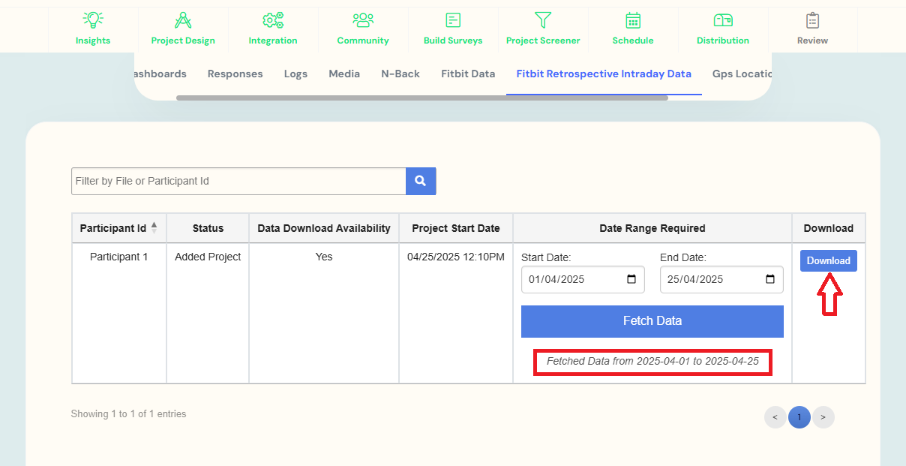The width and height of the screenshot is (906, 466).
Task: Select page 1 in pagination
Action: pyautogui.click(x=799, y=417)
